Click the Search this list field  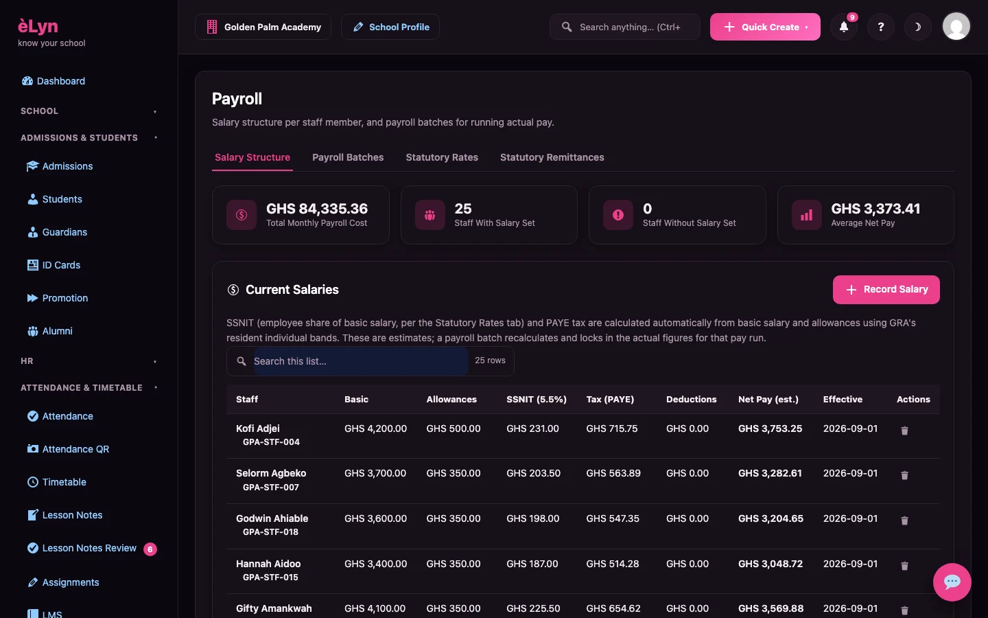point(360,361)
